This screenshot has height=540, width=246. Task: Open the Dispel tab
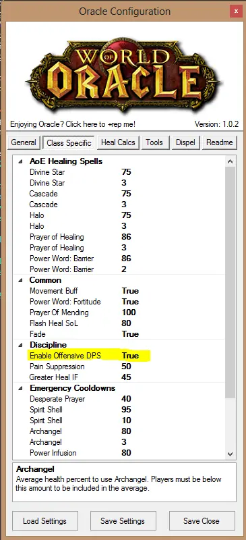(185, 142)
